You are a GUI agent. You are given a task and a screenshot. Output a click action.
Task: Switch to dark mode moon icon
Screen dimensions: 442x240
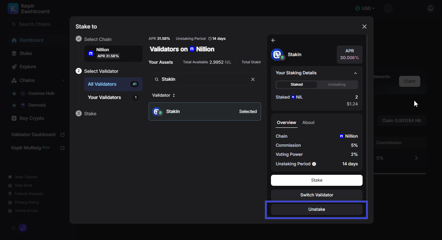coord(23,228)
